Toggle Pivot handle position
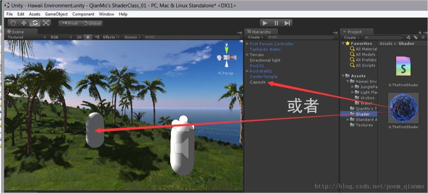428x193 pixels. (x=70, y=23)
